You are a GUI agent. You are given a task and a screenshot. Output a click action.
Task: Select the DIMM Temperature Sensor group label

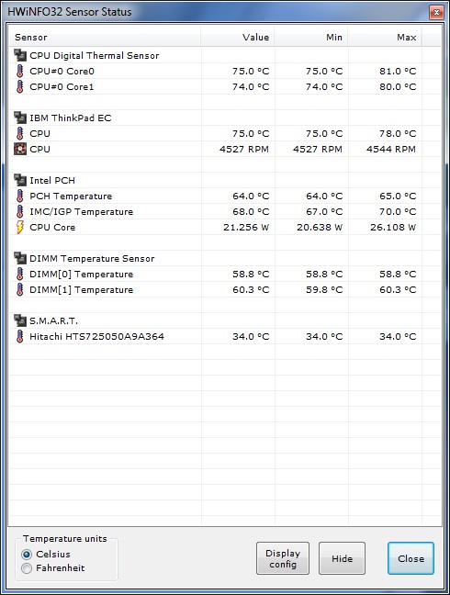(92, 259)
